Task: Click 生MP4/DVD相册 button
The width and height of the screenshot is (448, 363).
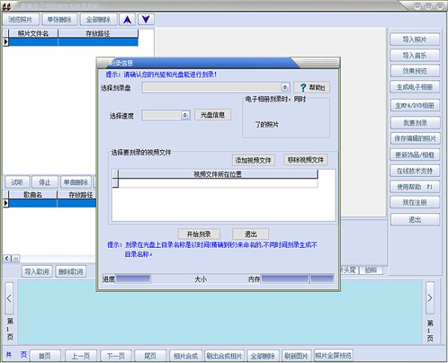Action: tap(415, 105)
